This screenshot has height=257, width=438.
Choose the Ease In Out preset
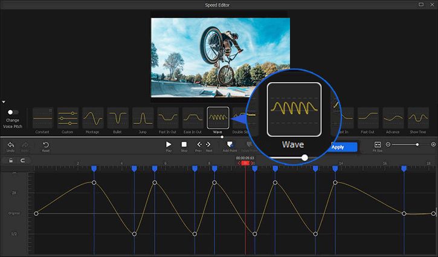(x=193, y=117)
